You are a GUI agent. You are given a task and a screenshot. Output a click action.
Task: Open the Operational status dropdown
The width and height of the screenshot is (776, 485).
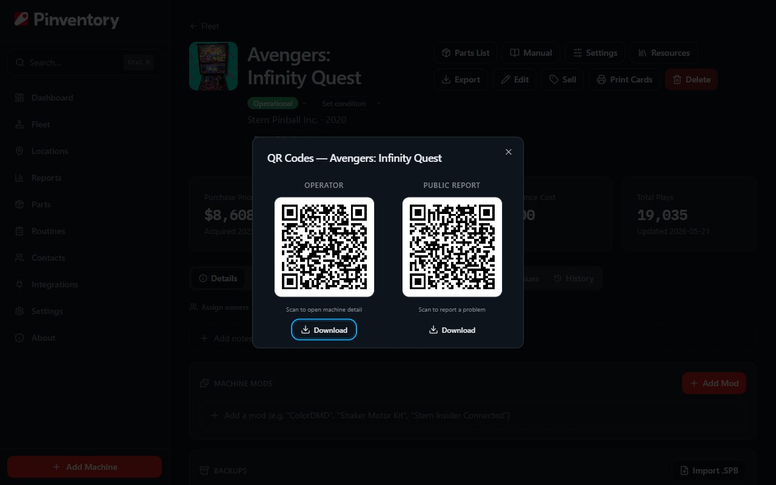(278, 104)
